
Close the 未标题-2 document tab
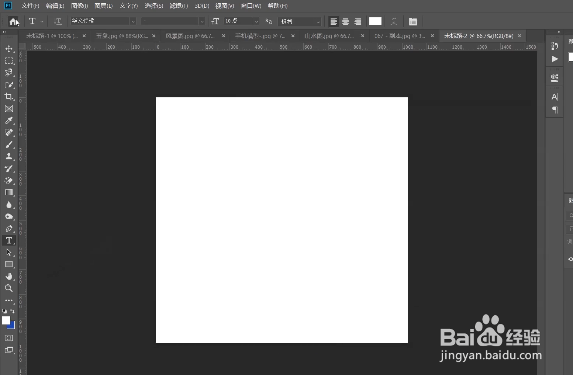click(520, 36)
